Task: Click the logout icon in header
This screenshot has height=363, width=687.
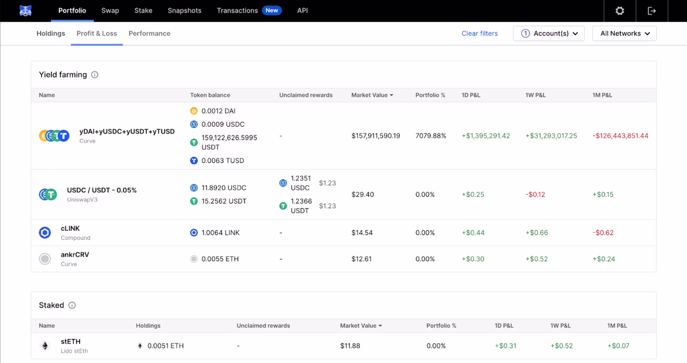Action: pyautogui.click(x=651, y=11)
